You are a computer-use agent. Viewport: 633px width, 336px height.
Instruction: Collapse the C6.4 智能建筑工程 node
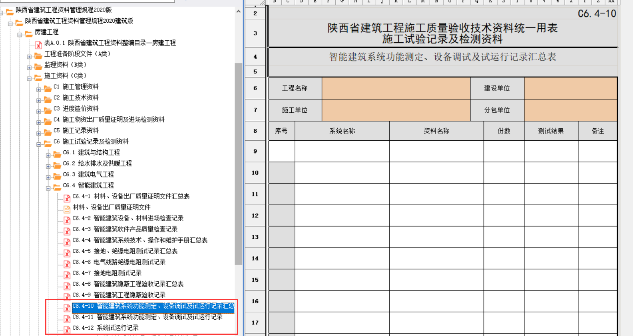[x=48, y=188]
